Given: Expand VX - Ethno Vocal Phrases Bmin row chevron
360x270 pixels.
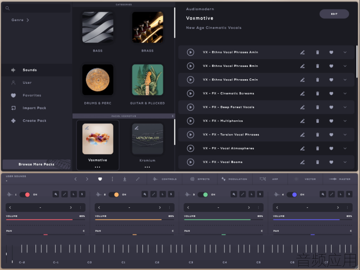Looking at the screenshot, I should (345, 66).
